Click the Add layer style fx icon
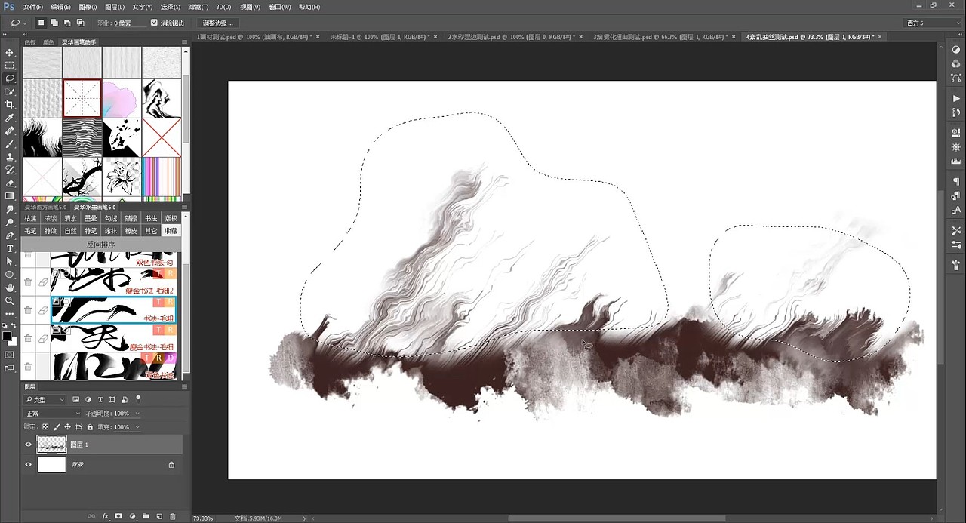Screen dimensions: 966x523 pyautogui.click(x=106, y=516)
